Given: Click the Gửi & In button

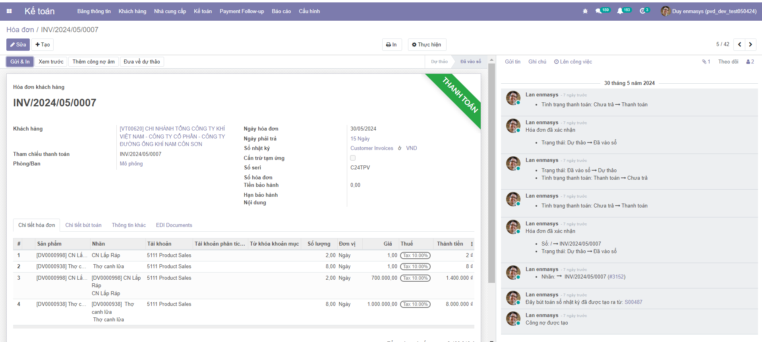Looking at the screenshot, I should pos(20,62).
